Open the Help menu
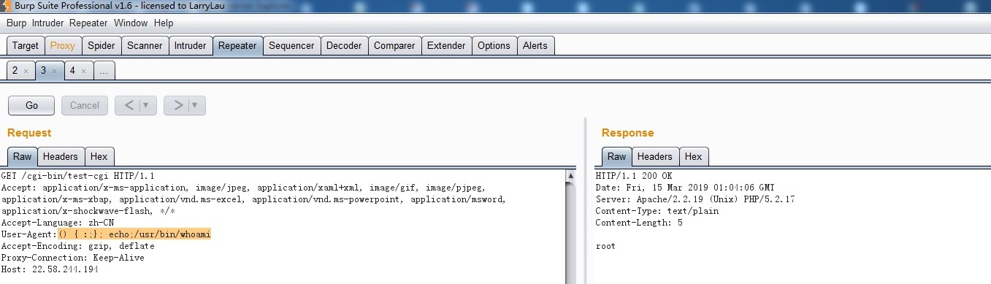Screen dimensions: 991x284 pos(164,23)
